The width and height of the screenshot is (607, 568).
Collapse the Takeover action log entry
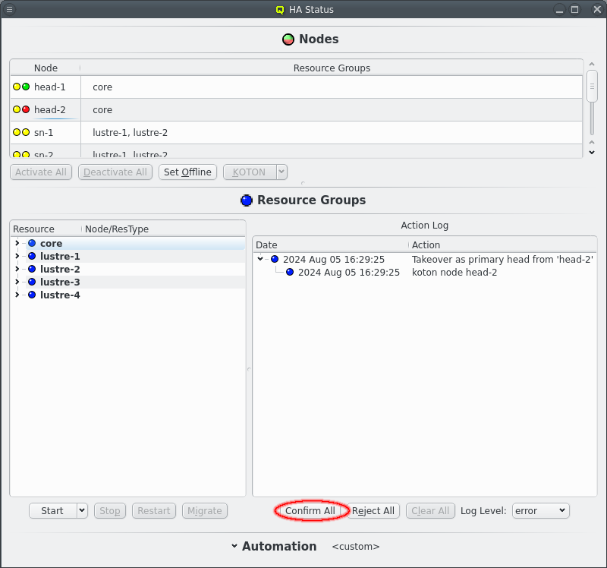tap(260, 259)
